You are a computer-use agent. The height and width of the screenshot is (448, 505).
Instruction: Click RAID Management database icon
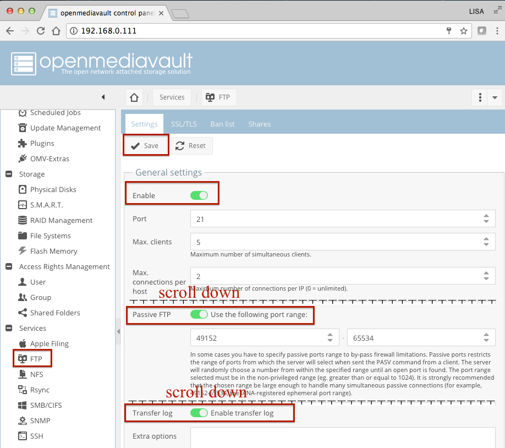22,221
